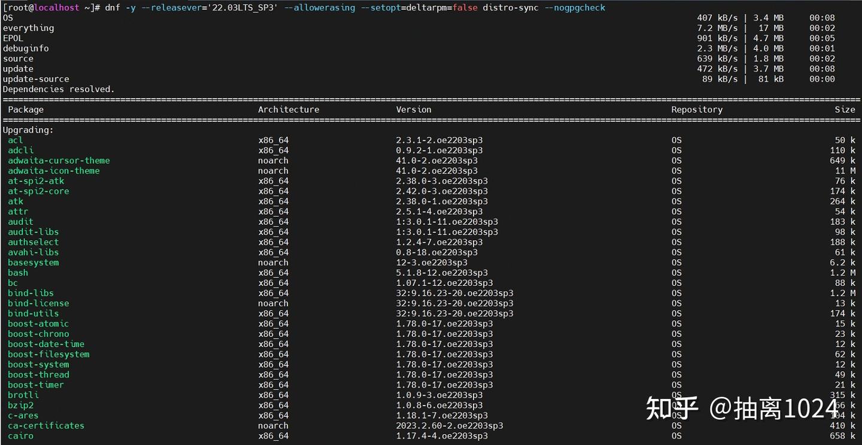The height and width of the screenshot is (445, 862).
Task: Click the EPOL repository line
Action: click(12, 38)
